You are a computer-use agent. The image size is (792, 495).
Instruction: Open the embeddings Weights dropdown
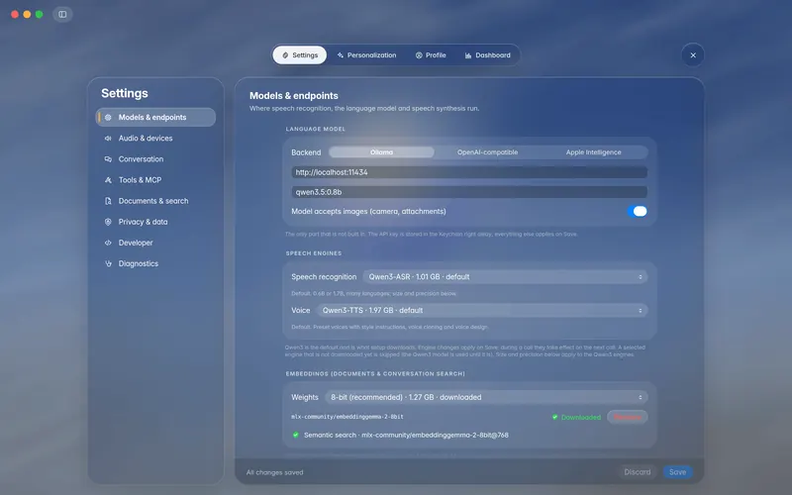pos(486,397)
